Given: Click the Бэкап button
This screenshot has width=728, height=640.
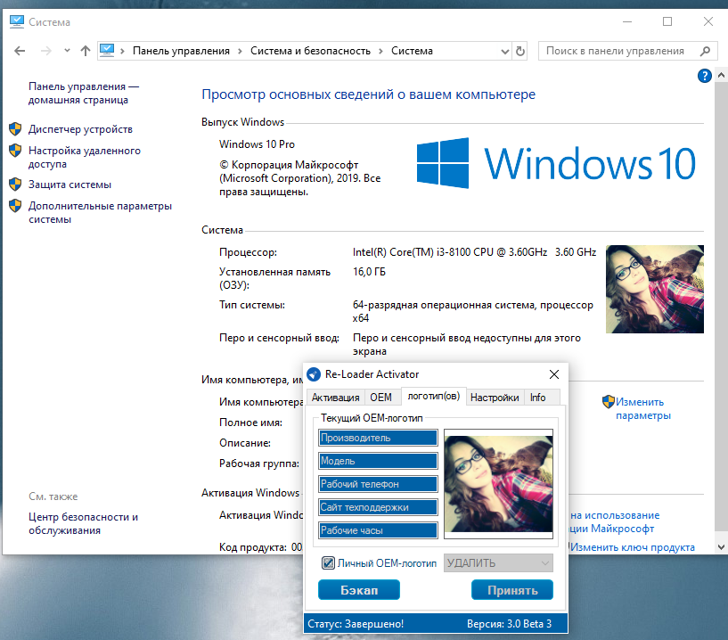Looking at the screenshot, I should 359,590.
